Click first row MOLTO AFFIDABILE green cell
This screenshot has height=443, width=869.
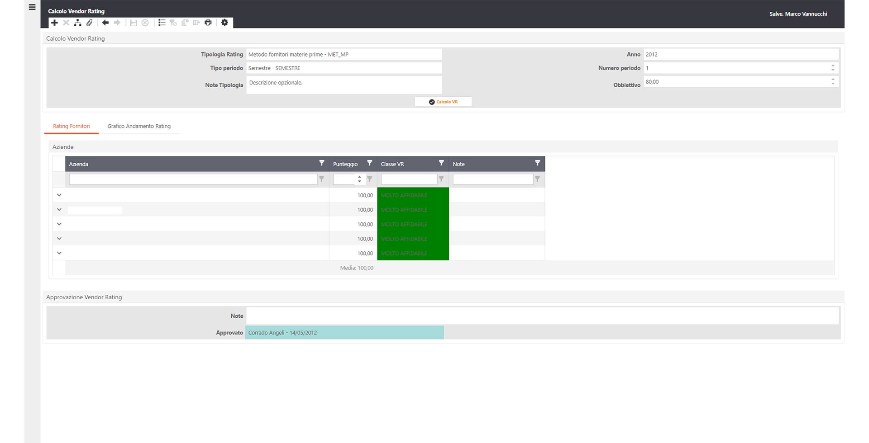pyautogui.click(x=413, y=195)
